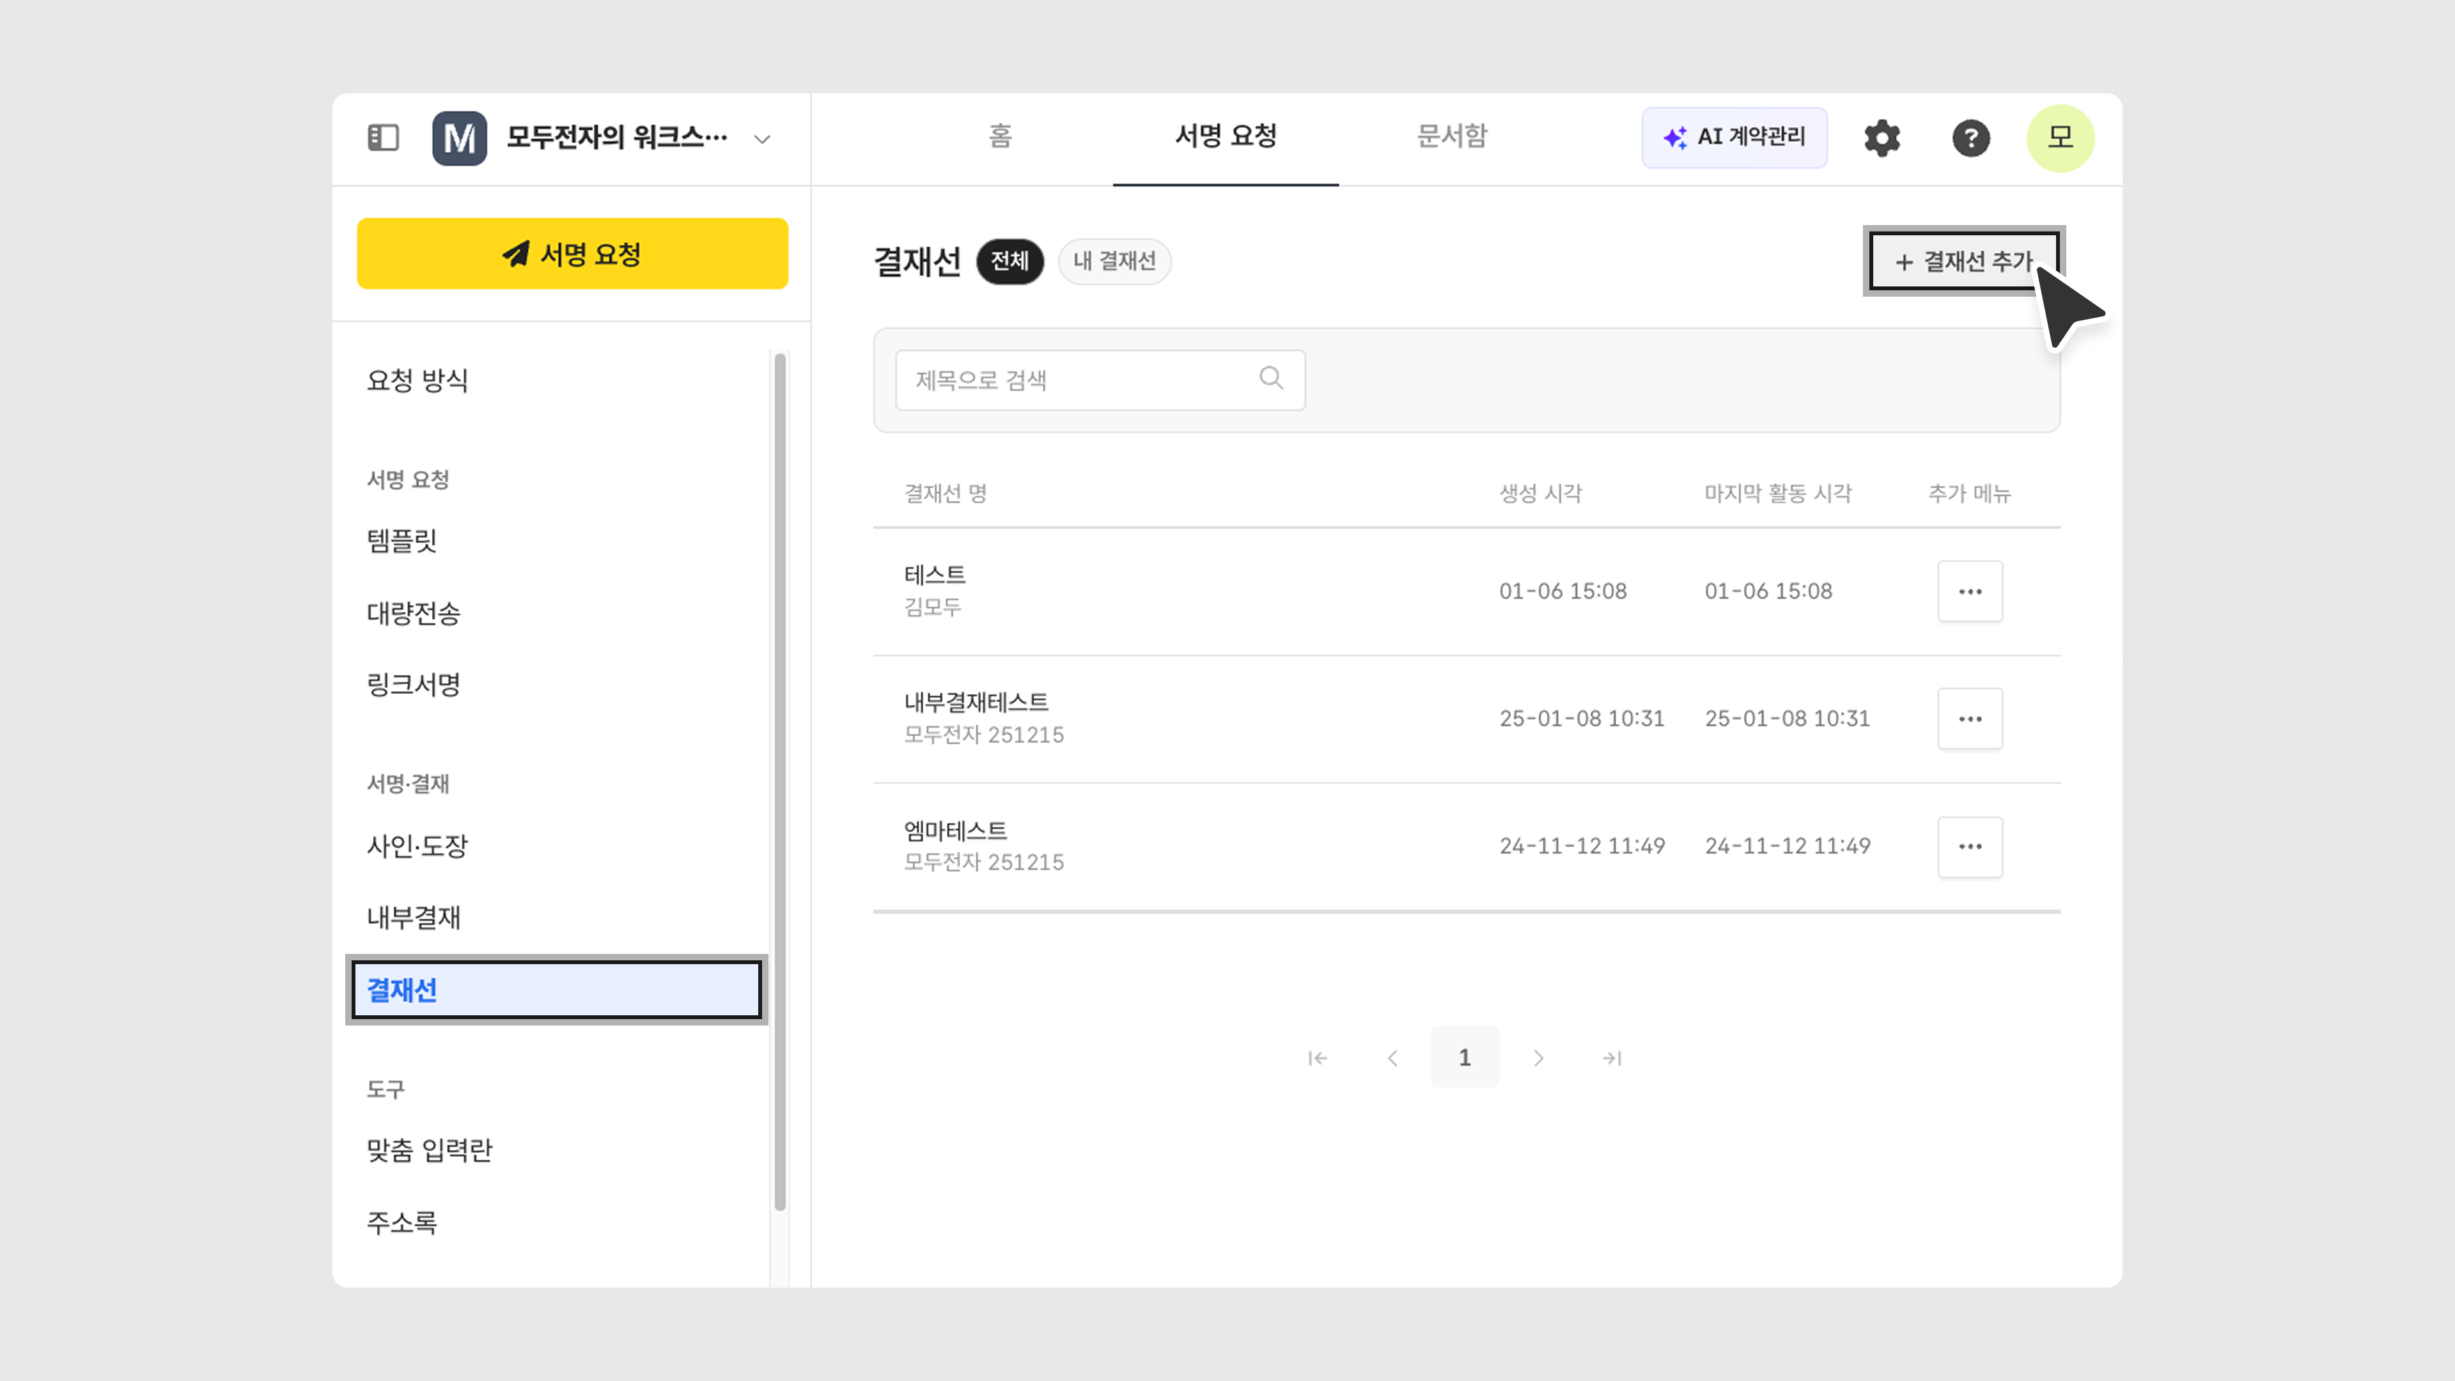Go to previous page chevron
The width and height of the screenshot is (2455, 1381).
1392,1058
